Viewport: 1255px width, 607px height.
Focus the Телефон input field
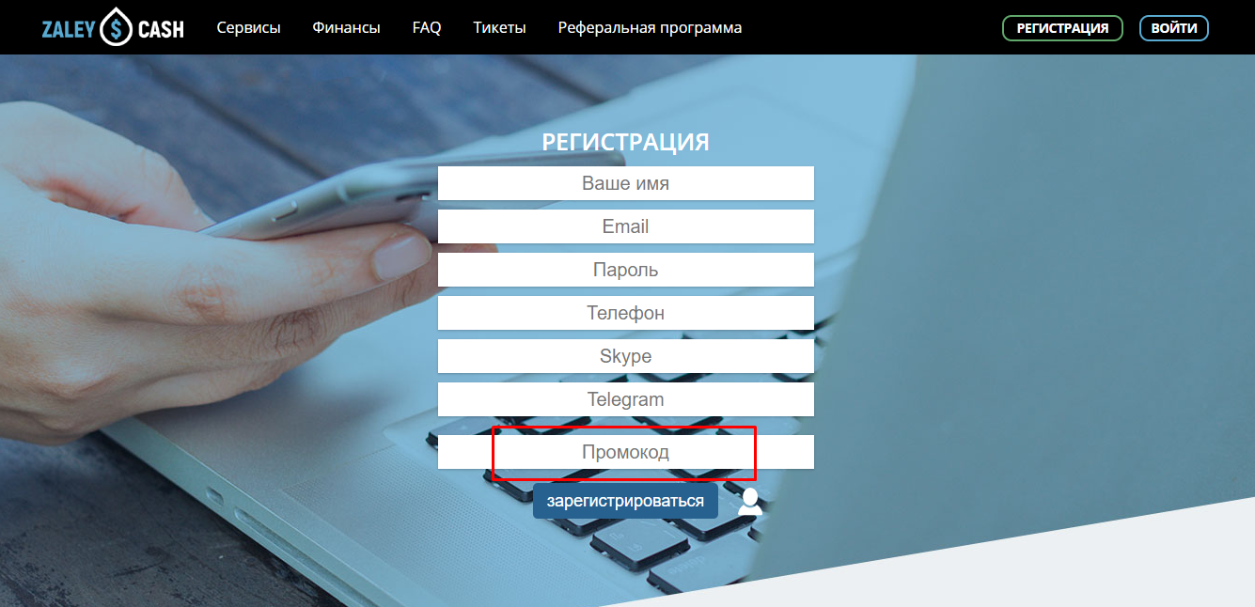coord(626,313)
